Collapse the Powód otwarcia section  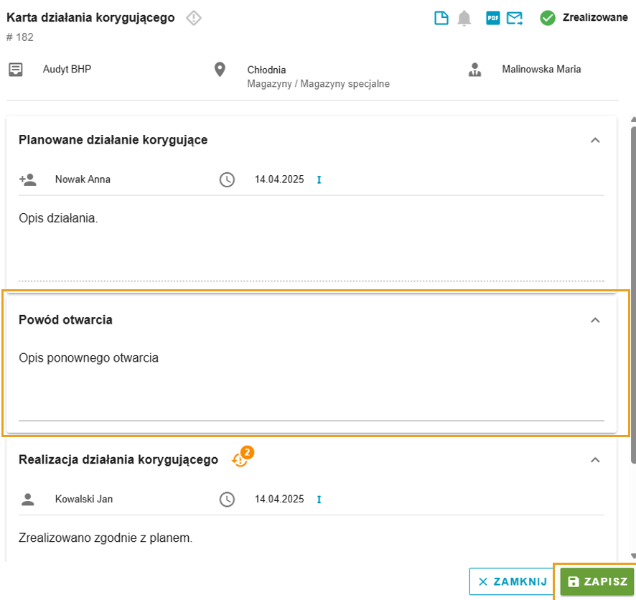coord(595,320)
